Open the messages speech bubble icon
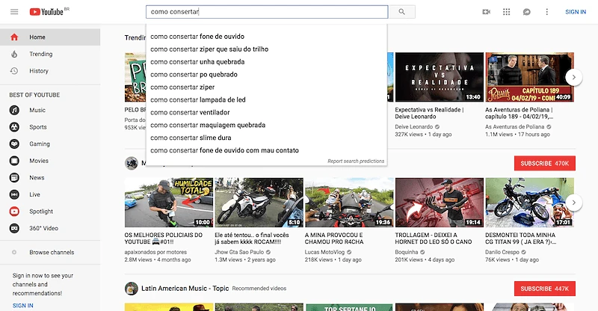The height and width of the screenshot is (311, 598). tap(527, 12)
